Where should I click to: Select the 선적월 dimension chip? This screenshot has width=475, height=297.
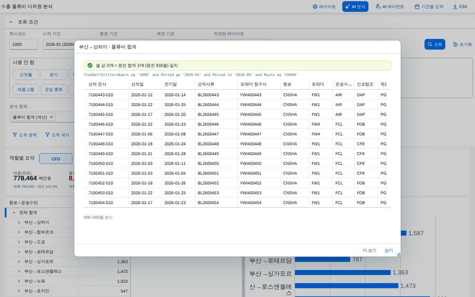tap(26, 75)
